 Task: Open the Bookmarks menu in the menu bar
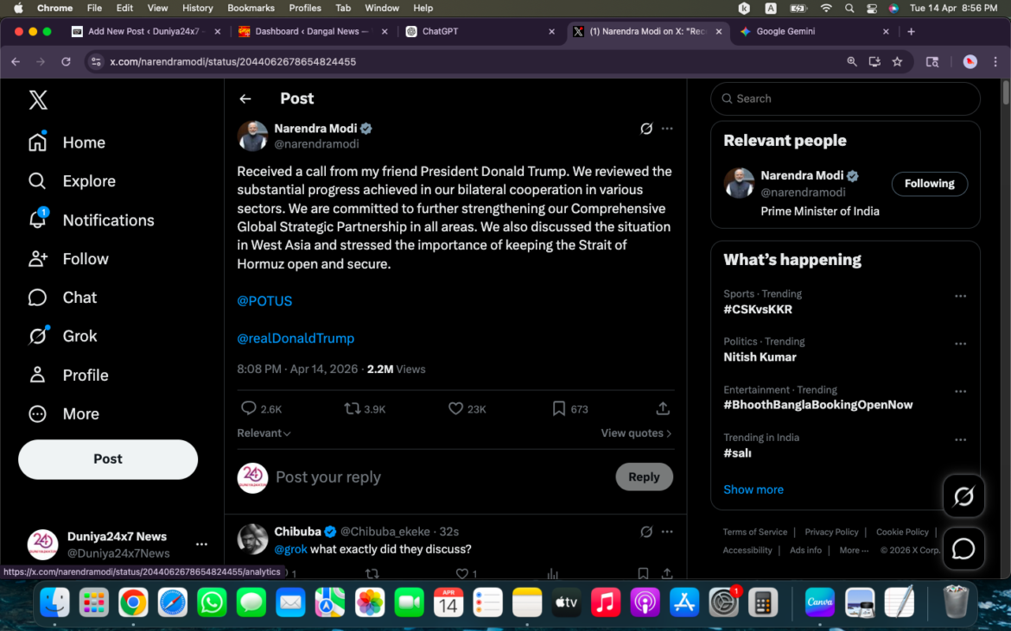251,8
